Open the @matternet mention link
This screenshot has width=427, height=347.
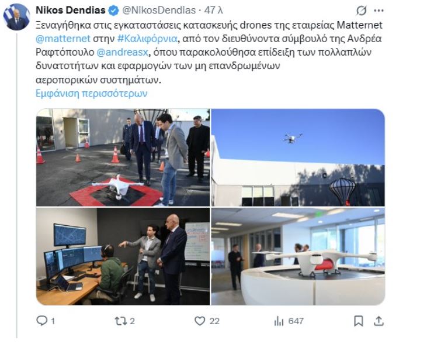[63, 39]
